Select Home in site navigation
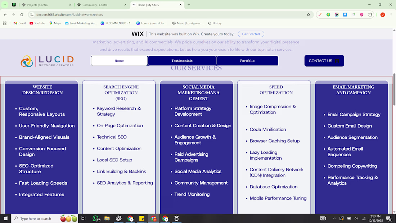The image size is (396, 223). point(119,61)
